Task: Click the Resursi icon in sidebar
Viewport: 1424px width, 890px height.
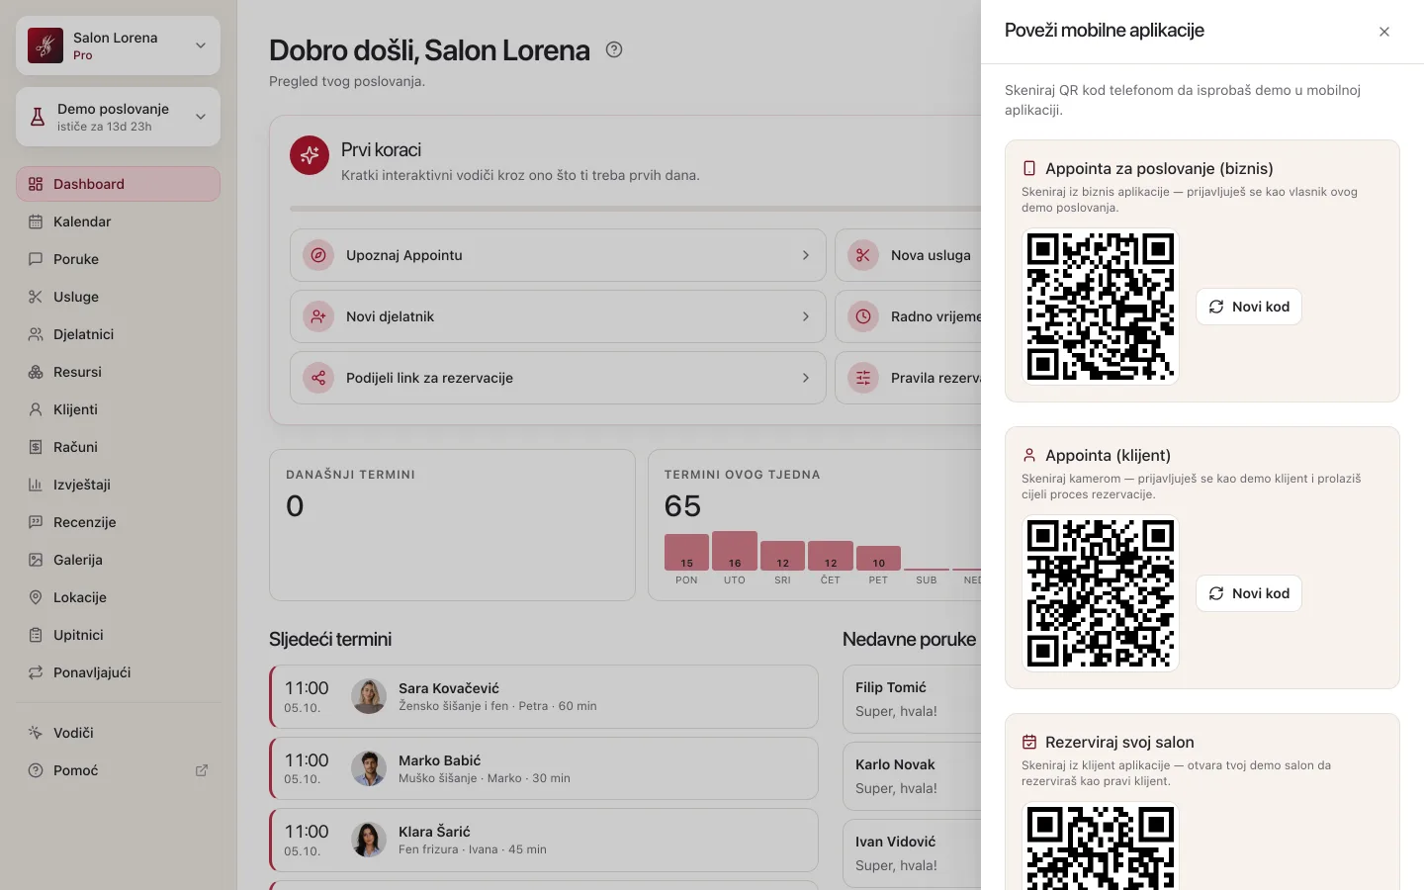Action: pos(36,372)
